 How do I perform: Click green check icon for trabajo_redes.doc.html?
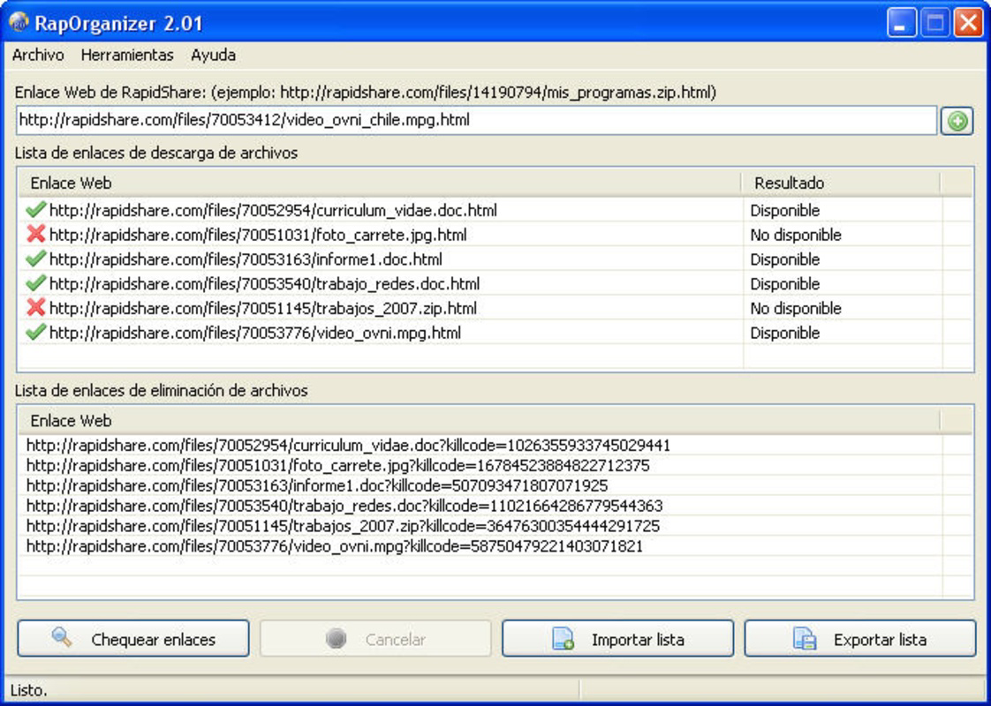[36, 283]
